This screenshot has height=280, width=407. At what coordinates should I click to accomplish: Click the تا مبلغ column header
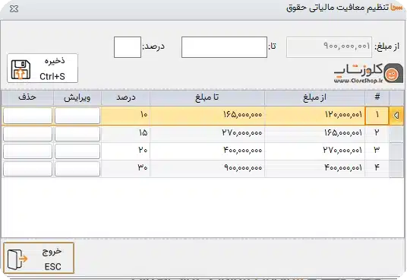pyautogui.click(x=207, y=97)
